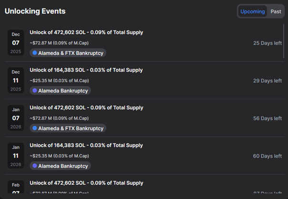This screenshot has height=199, width=288.
Task: Click the Dec 11 2025 date badge
Action: (x=16, y=81)
